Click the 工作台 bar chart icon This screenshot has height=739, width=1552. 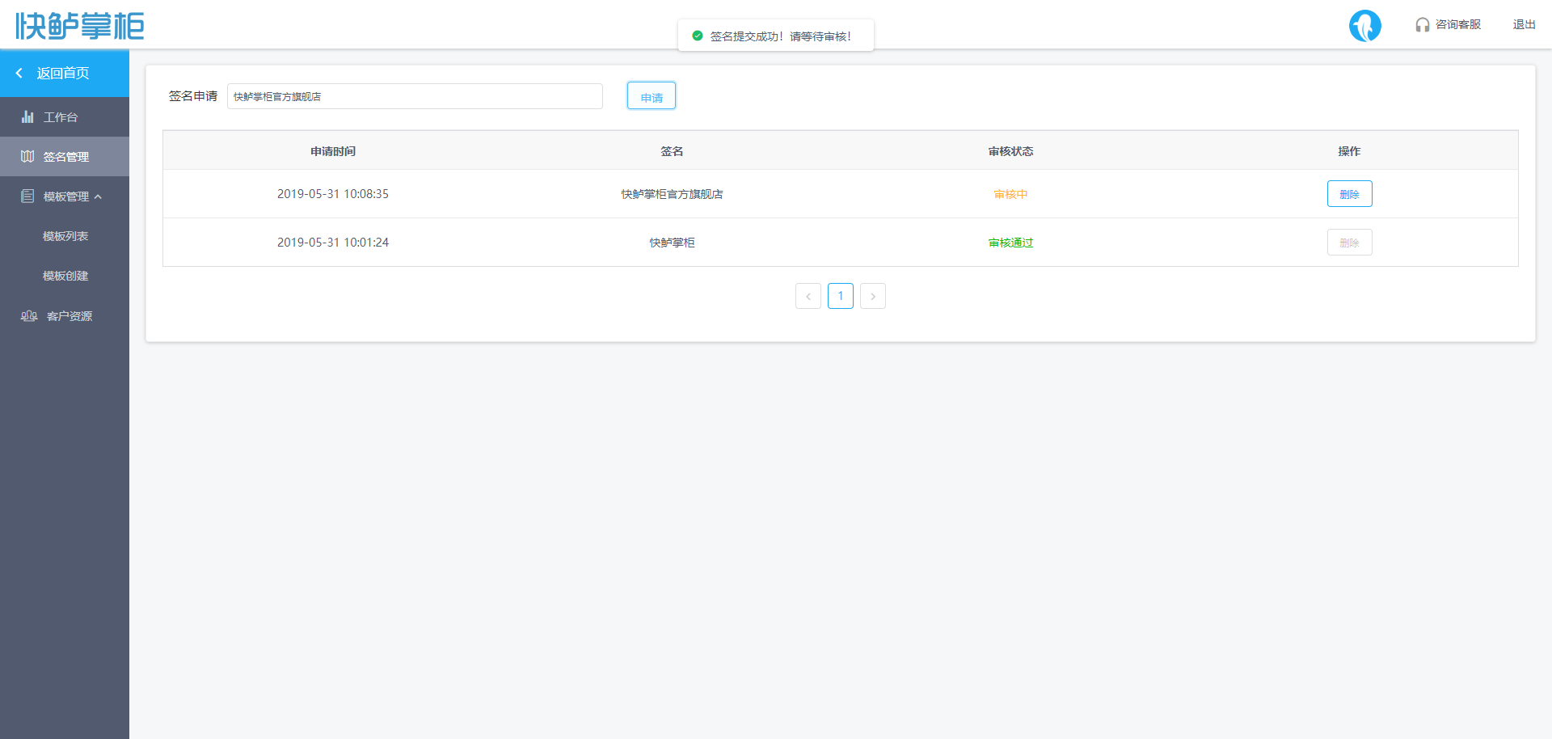click(27, 117)
